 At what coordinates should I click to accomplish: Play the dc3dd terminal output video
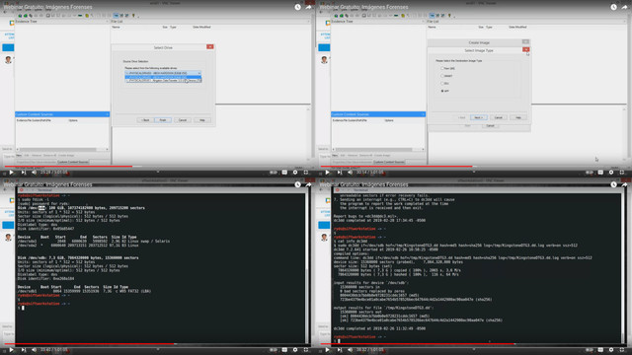327,350
